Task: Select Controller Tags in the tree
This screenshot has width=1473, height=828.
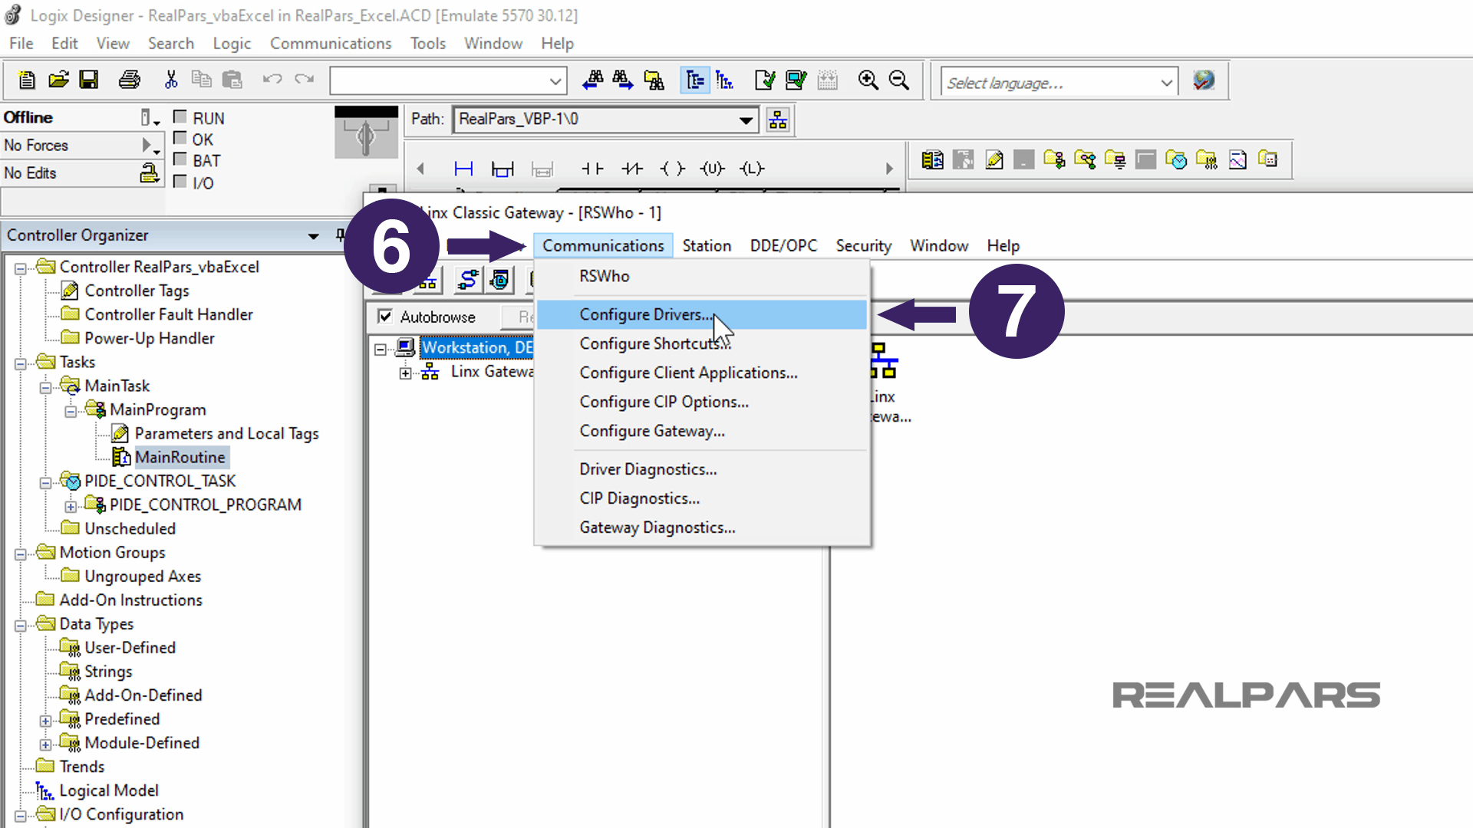Action: tap(137, 291)
